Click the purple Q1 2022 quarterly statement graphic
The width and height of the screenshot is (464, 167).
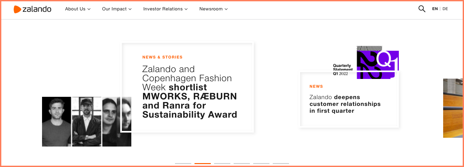click(x=378, y=62)
